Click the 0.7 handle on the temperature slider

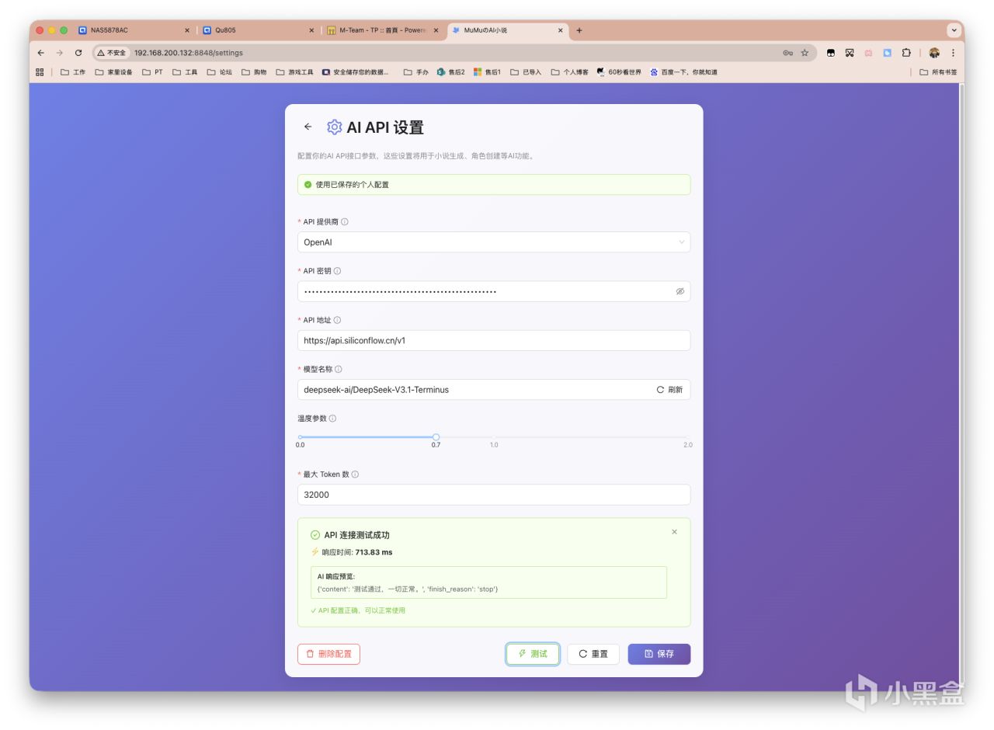pos(436,437)
